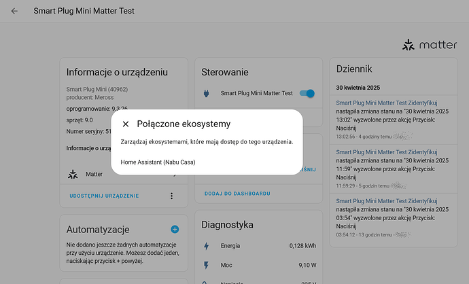Image resolution: width=469 pixels, height=284 pixels.
Task: Click the plug icon in Sterowanie
Action: click(206, 93)
